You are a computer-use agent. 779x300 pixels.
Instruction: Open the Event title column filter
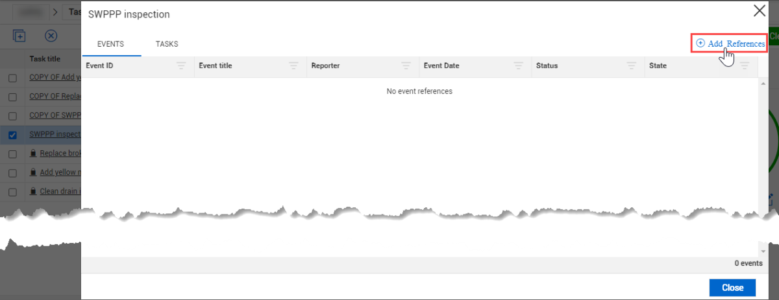(x=293, y=65)
